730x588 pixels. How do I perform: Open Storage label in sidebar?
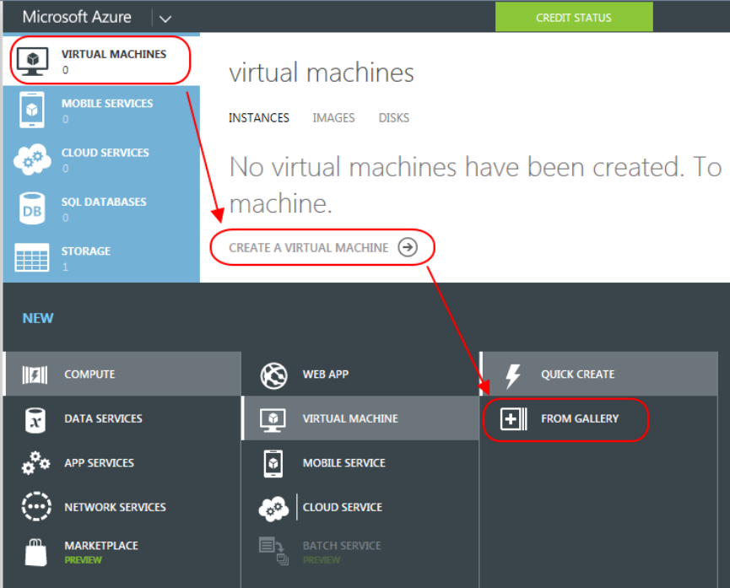click(x=86, y=251)
